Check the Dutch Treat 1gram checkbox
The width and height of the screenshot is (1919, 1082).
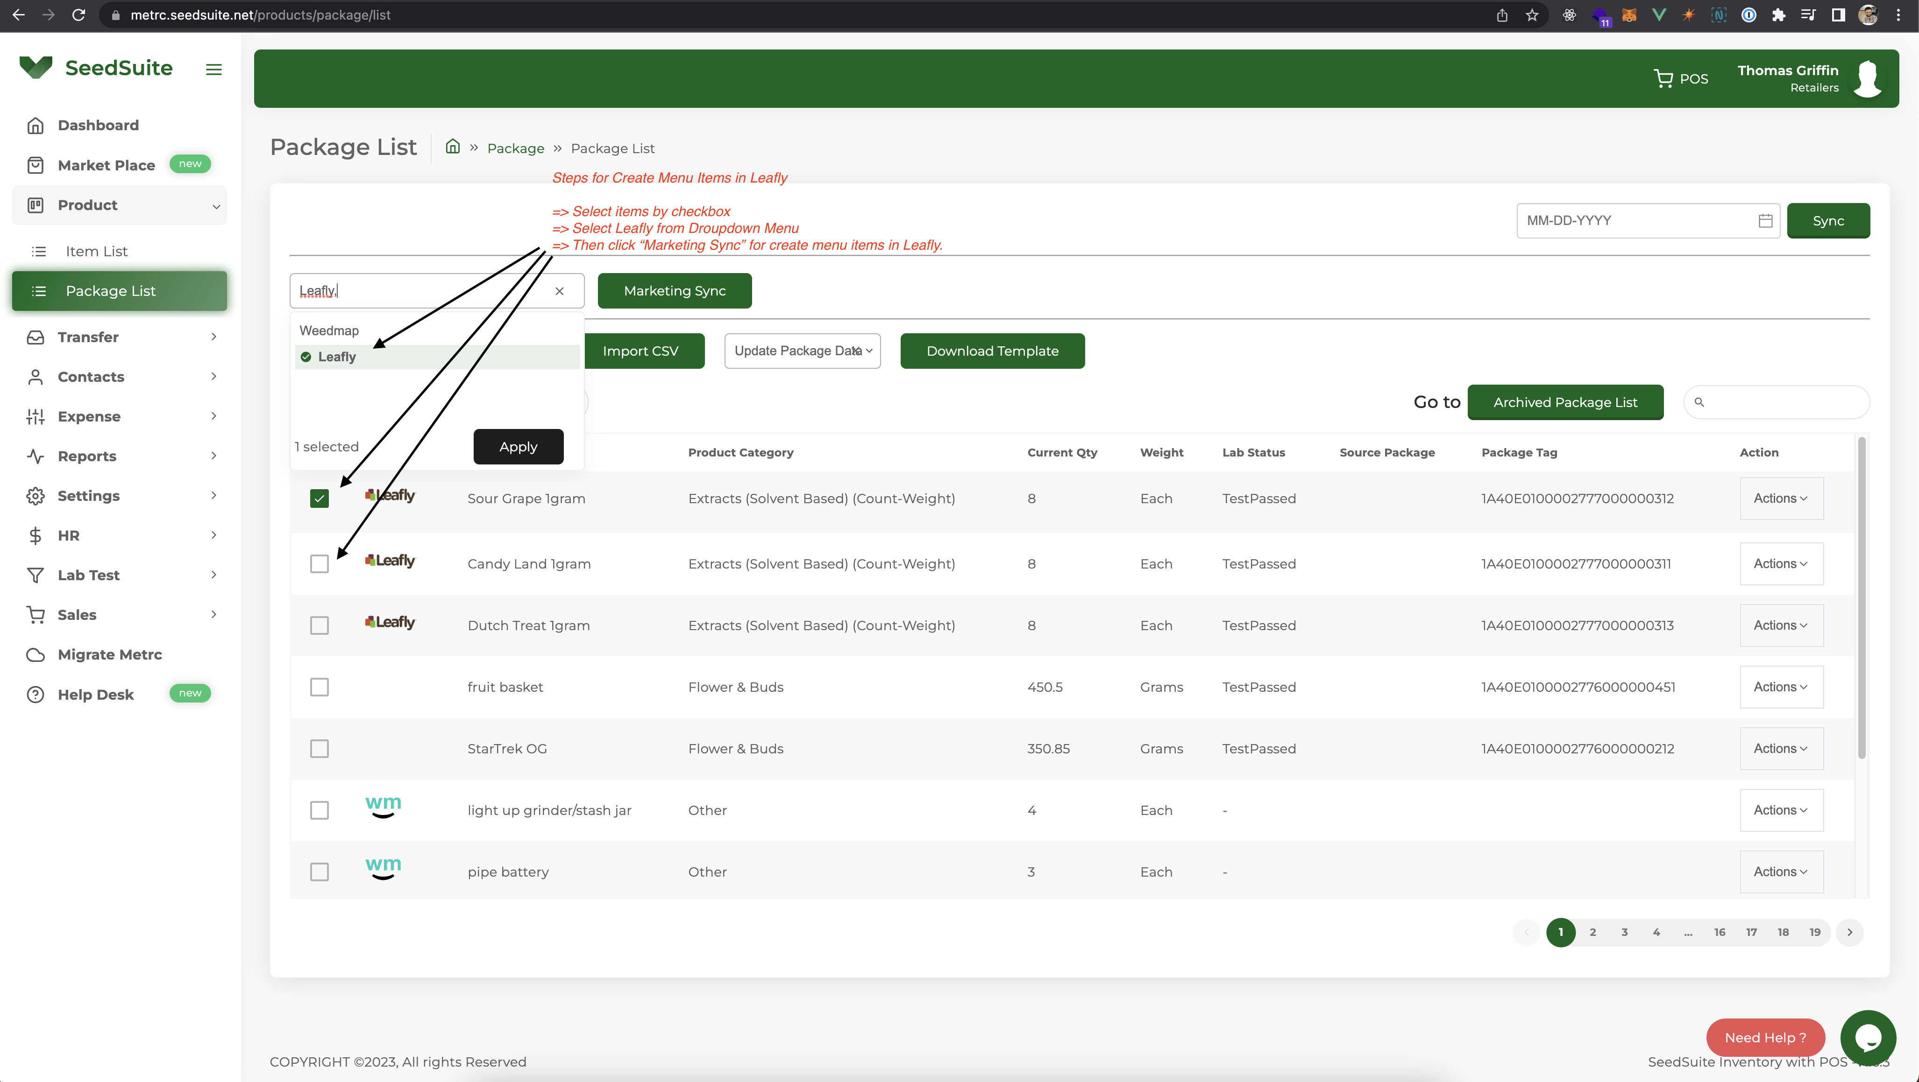tap(319, 625)
